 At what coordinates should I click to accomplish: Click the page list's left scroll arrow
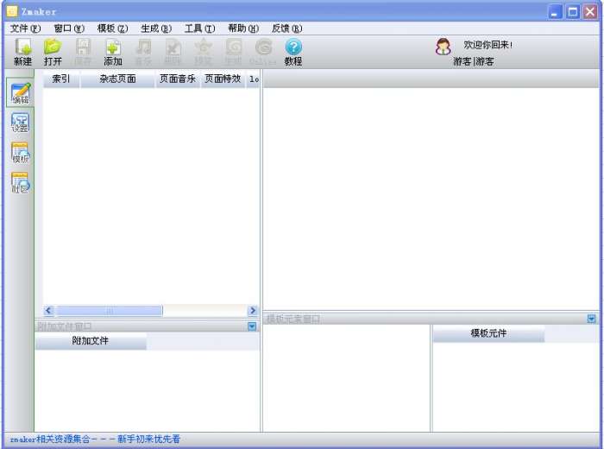[48, 311]
